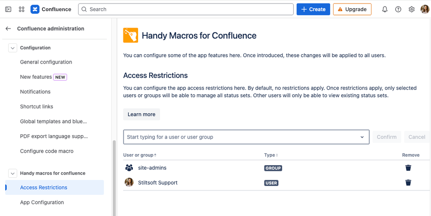Open your profile avatar menu
Screen dimensions: 431x216
tap(425, 9)
